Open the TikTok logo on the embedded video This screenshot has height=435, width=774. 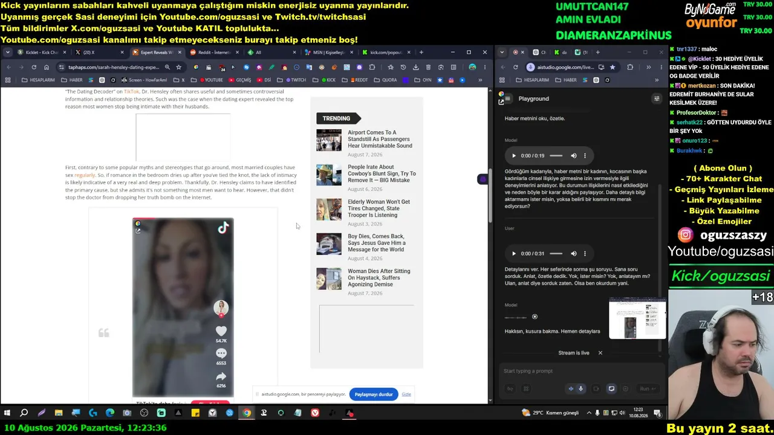223,227
